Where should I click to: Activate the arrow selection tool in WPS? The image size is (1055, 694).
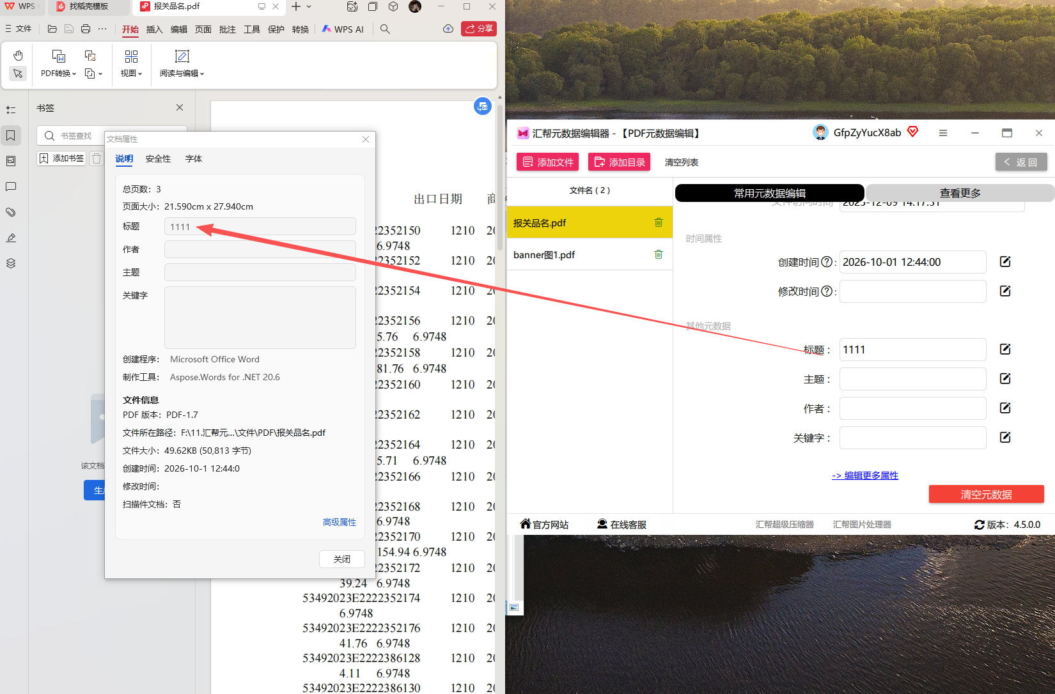[x=18, y=74]
